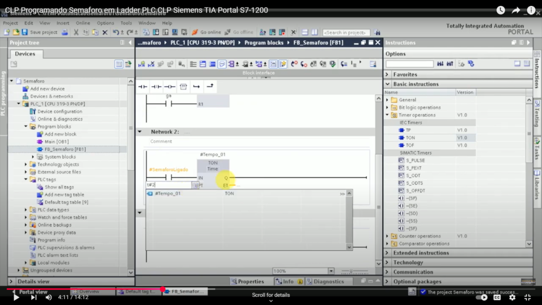Image resolution: width=542 pixels, height=305 pixels.
Task: Collapse the PLC tags folder
Action: (x=26, y=180)
